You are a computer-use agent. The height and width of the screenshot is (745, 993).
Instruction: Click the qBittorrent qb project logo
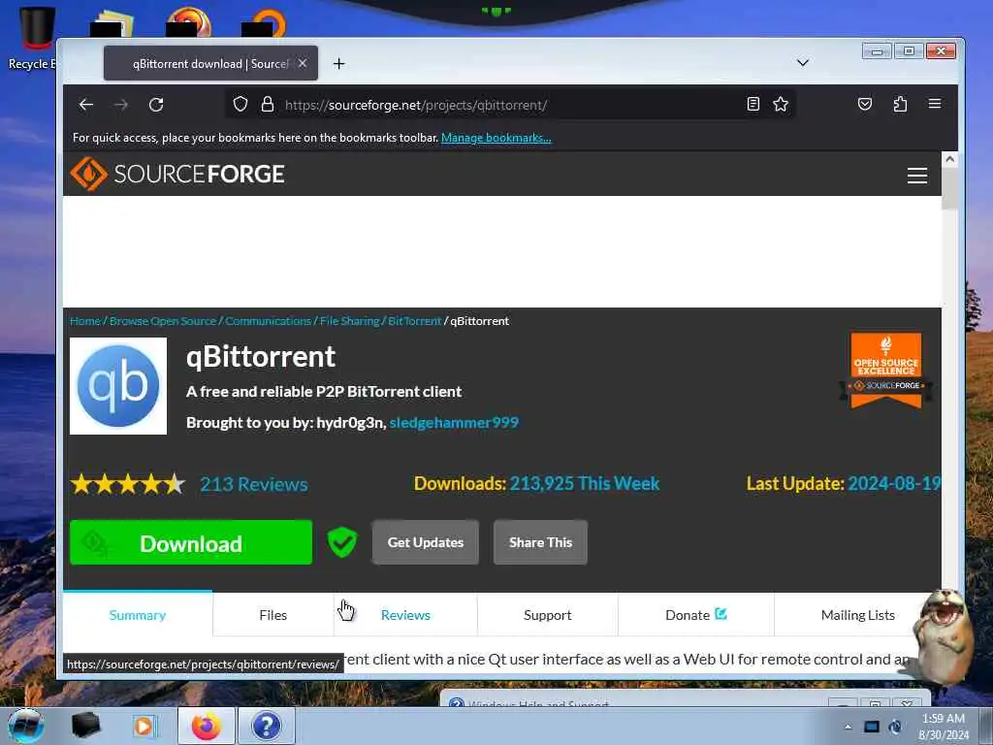coord(118,386)
